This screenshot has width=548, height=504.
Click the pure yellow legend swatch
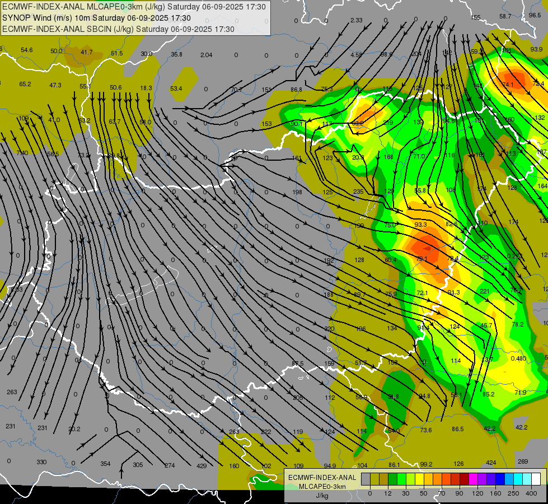[x=420, y=479]
